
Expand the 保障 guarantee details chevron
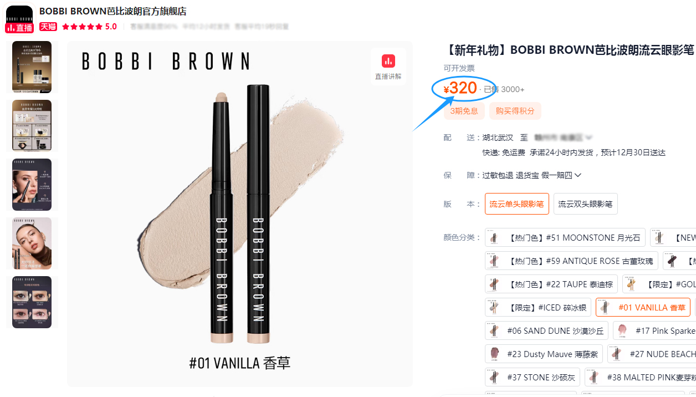click(x=578, y=175)
